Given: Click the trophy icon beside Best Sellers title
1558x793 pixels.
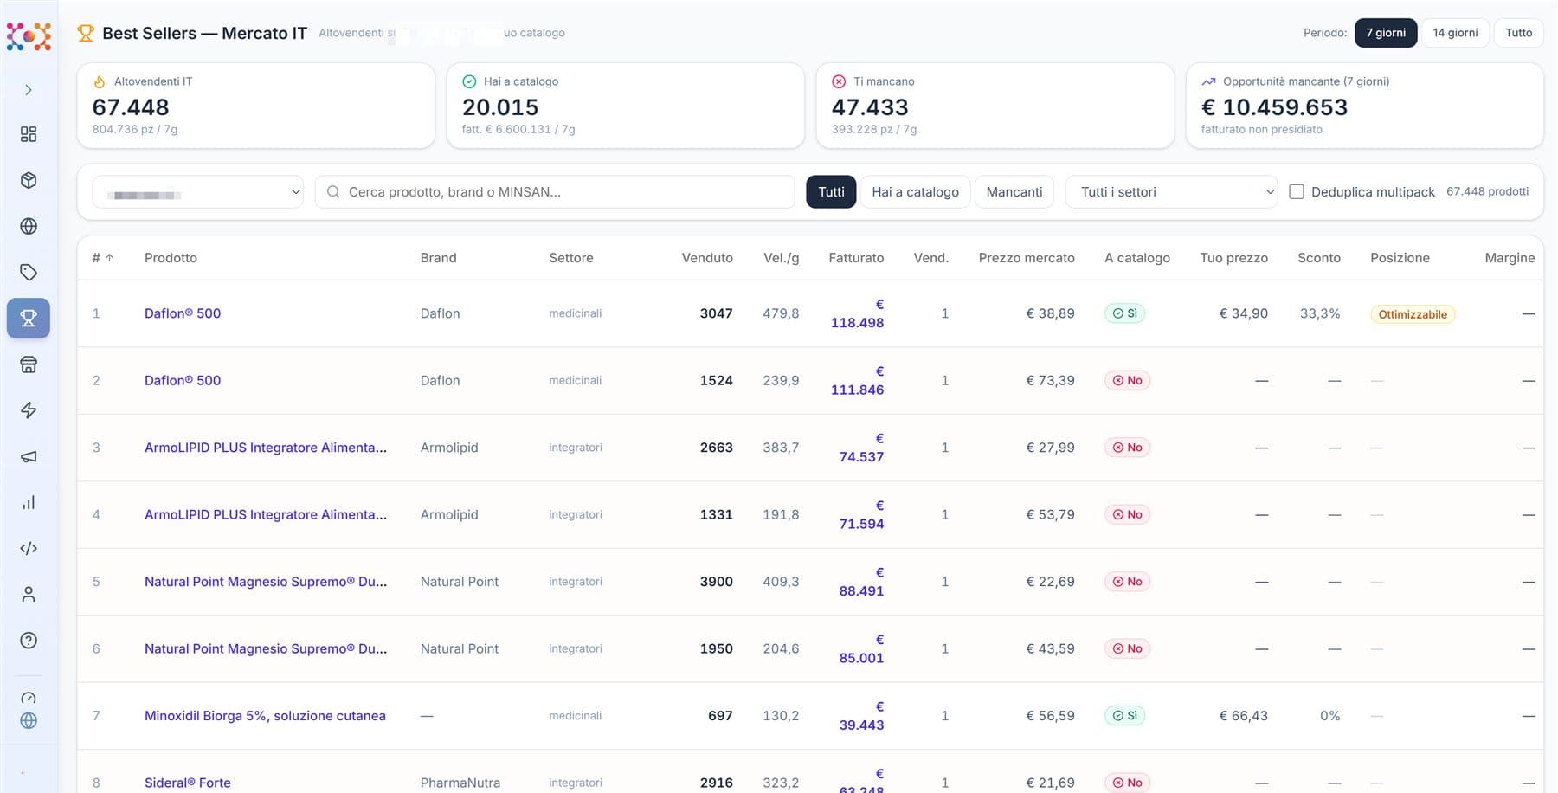Looking at the screenshot, I should (x=86, y=33).
